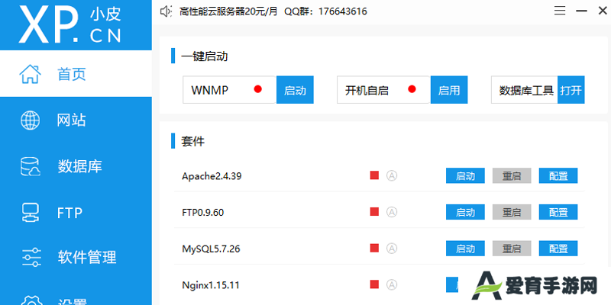
Task: Toggle the circled A auto icon for FTP0.9.60
Action: [392, 212]
